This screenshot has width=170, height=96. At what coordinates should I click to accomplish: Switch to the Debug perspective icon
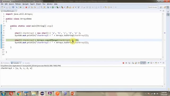pyautogui.click(x=168, y=7)
